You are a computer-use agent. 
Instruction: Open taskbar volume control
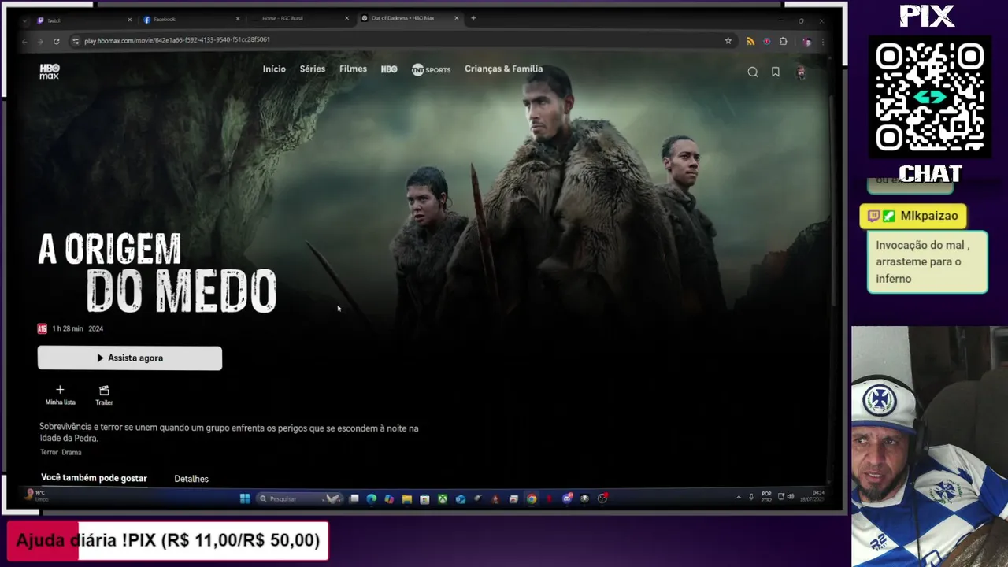[x=790, y=497]
